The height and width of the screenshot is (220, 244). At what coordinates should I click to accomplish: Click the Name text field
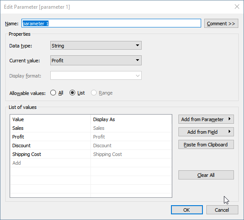click(x=111, y=23)
